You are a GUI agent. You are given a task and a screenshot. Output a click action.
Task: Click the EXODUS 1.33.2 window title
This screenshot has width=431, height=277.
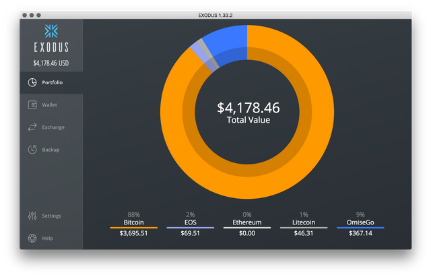pyautogui.click(x=215, y=16)
